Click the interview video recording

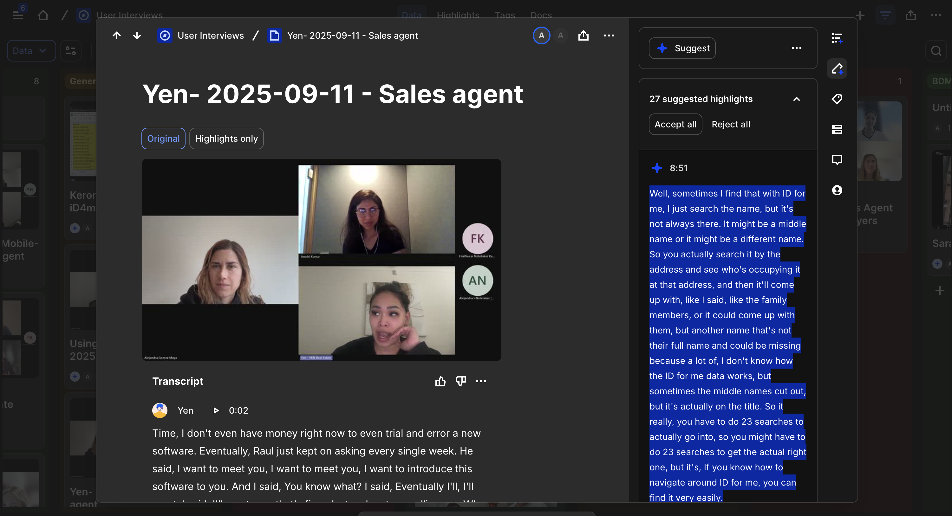pos(322,260)
